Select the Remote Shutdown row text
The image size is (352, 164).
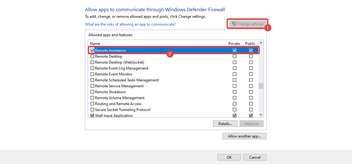click(x=110, y=92)
